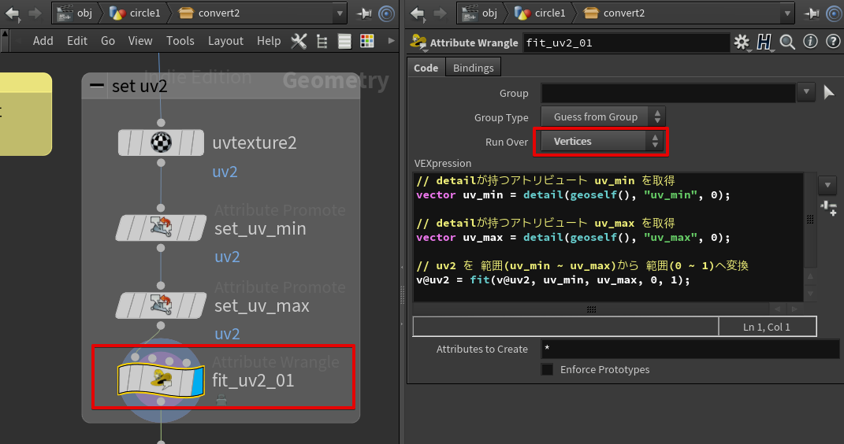Select circle1 in network editor path
This screenshot has height=444, width=844.
[136, 13]
